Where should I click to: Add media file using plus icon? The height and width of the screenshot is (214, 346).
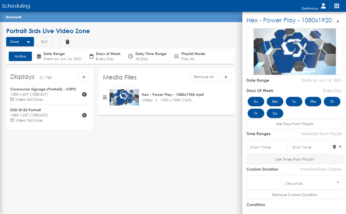coord(226,77)
